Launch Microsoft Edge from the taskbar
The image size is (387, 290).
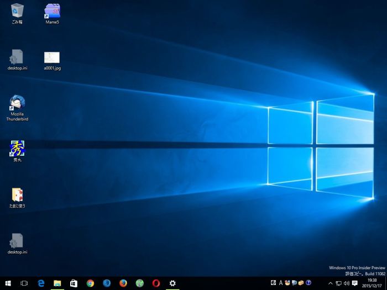(41, 283)
